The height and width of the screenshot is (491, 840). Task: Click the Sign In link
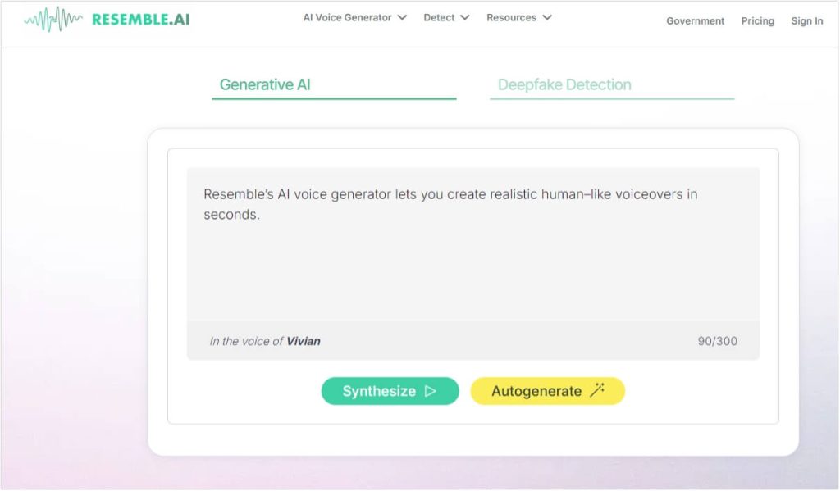[806, 21]
